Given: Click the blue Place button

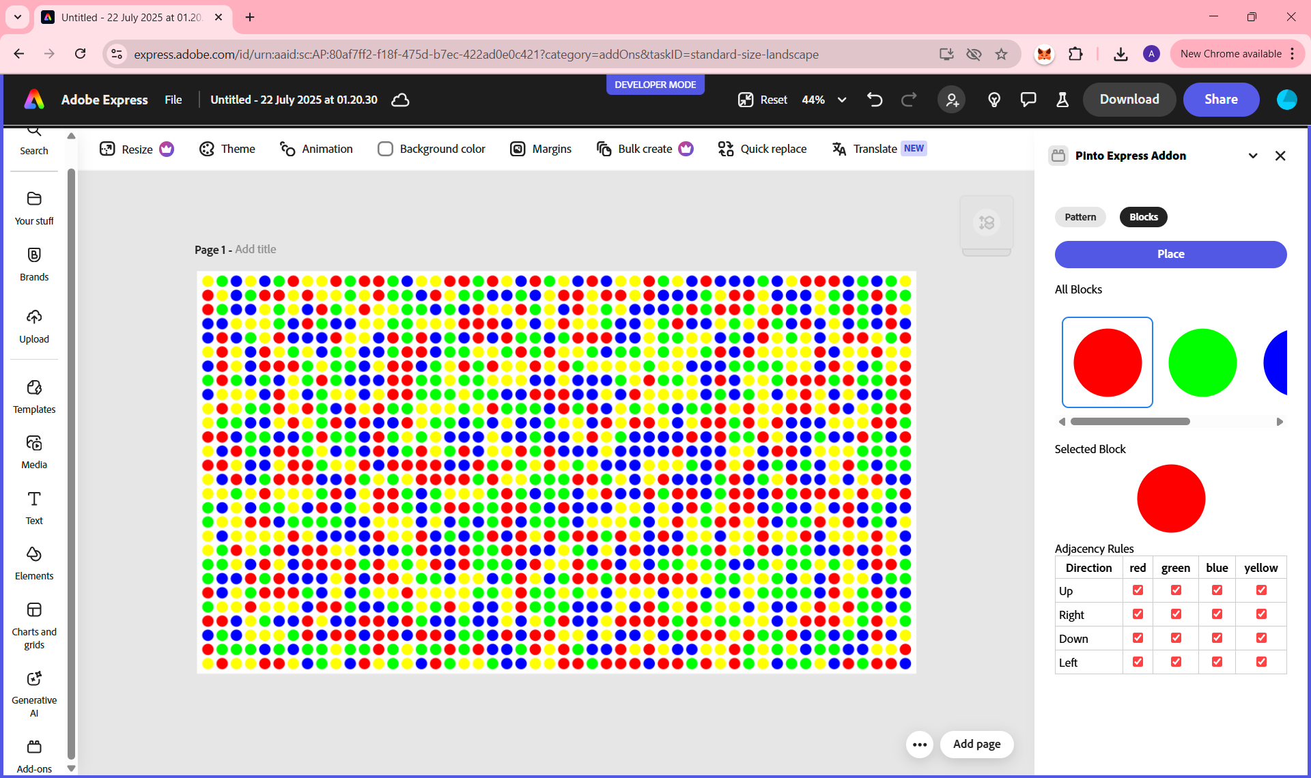Looking at the screenshot, I should 1170,254.
